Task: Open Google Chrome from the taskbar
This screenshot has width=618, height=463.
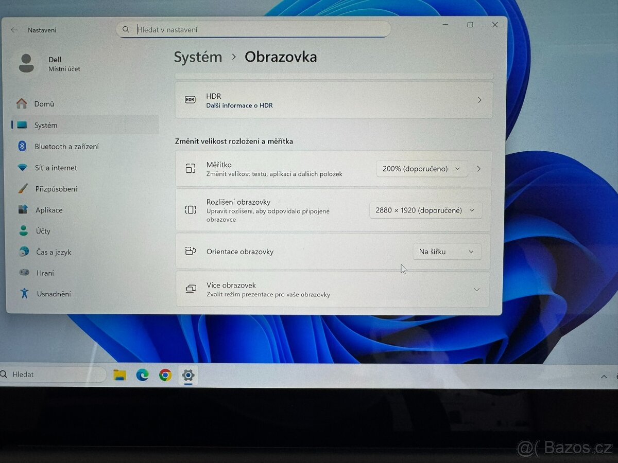Action: [165, 375]
